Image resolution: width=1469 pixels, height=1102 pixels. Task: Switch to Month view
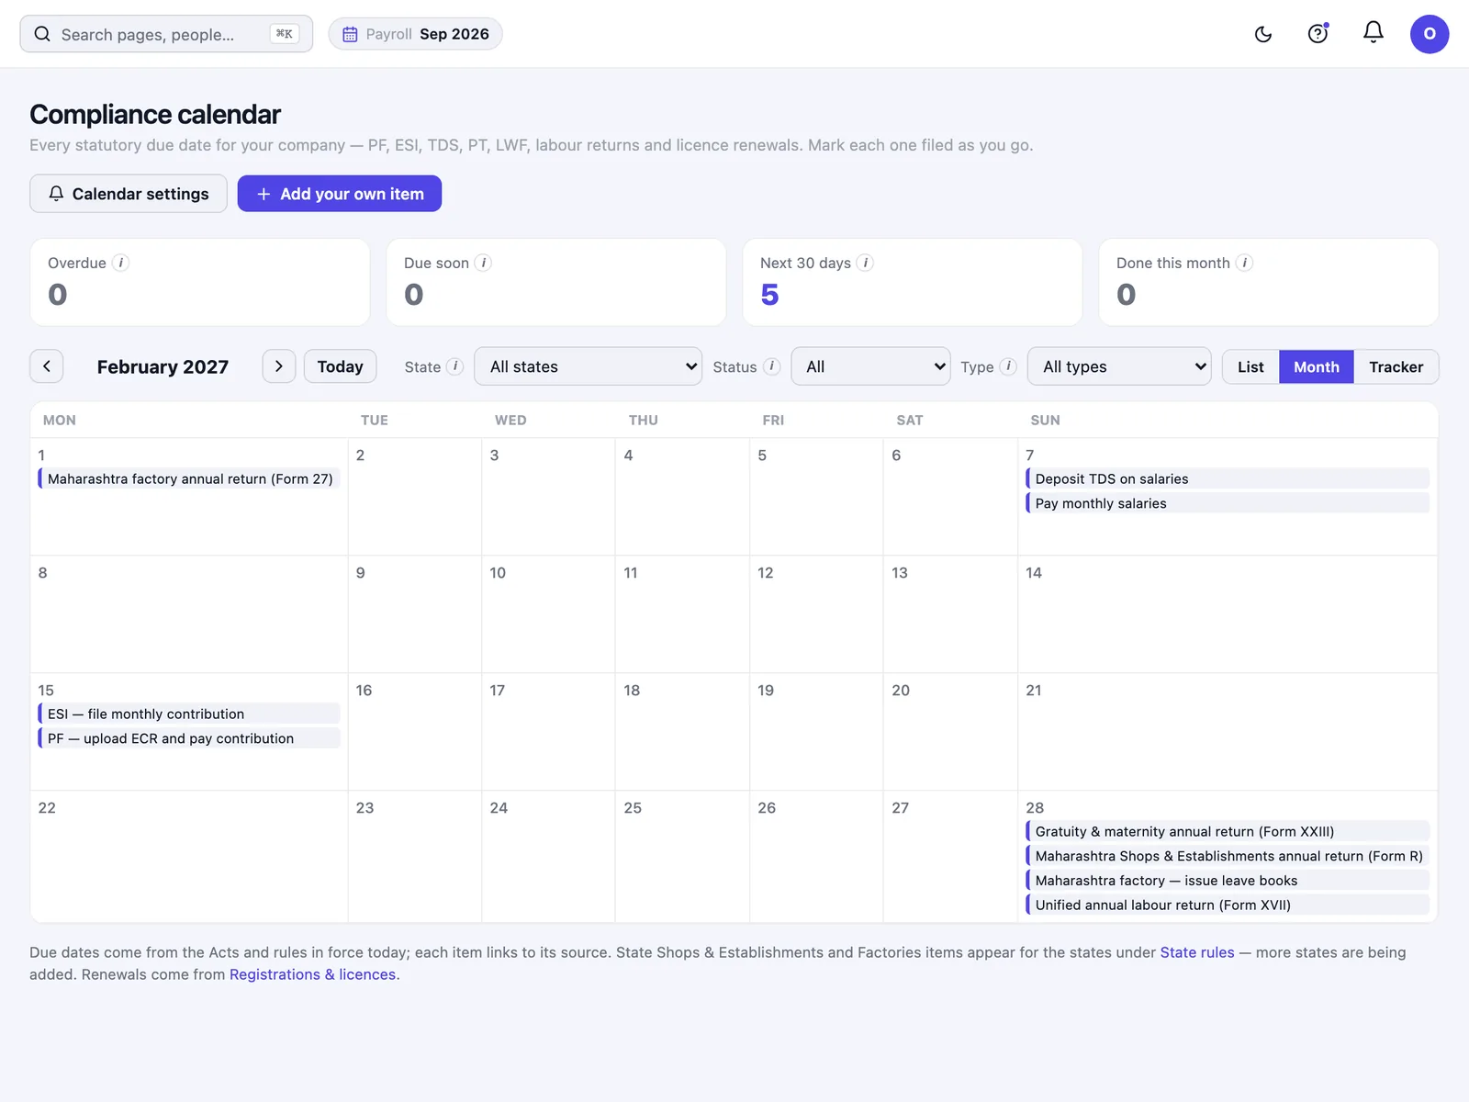[1317, 366]
